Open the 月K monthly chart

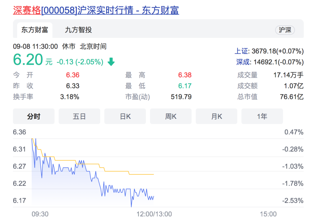coord(216,116)
